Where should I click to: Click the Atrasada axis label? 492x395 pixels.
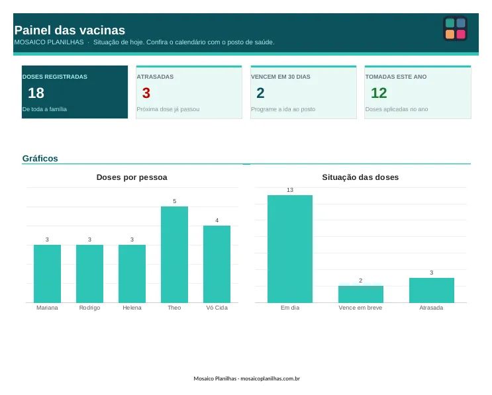click(x=432, y=308)
